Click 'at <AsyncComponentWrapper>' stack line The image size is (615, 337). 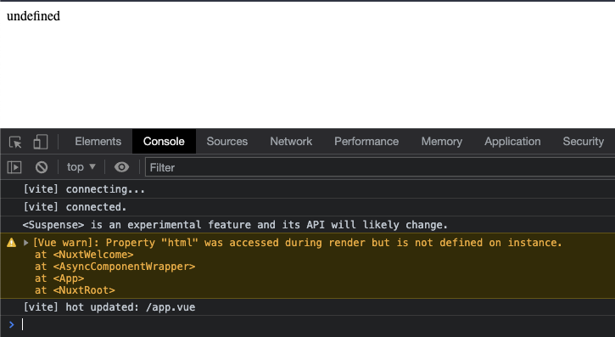tap(115, 267)
